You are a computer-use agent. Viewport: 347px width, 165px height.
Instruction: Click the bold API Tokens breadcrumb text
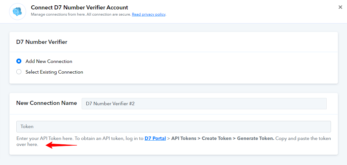point(185,138)
